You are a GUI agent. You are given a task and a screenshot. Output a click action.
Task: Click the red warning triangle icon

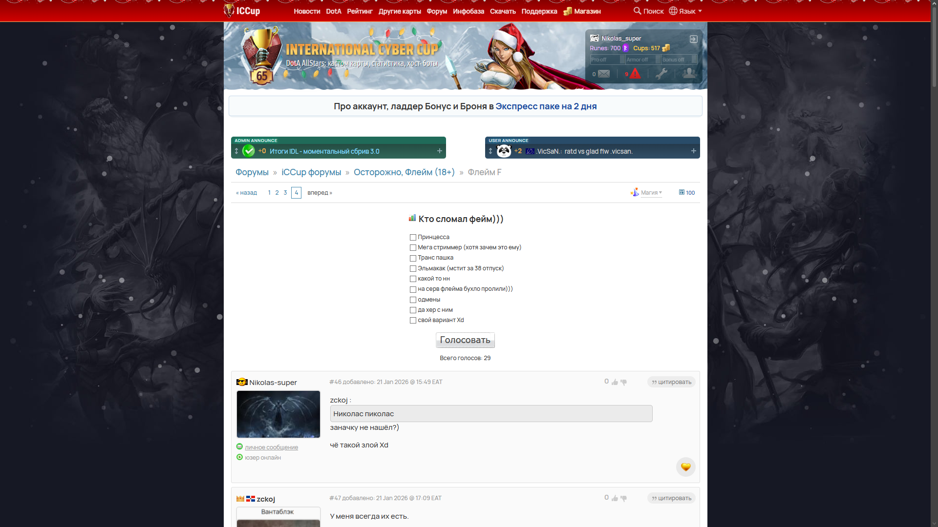(635, 74)
